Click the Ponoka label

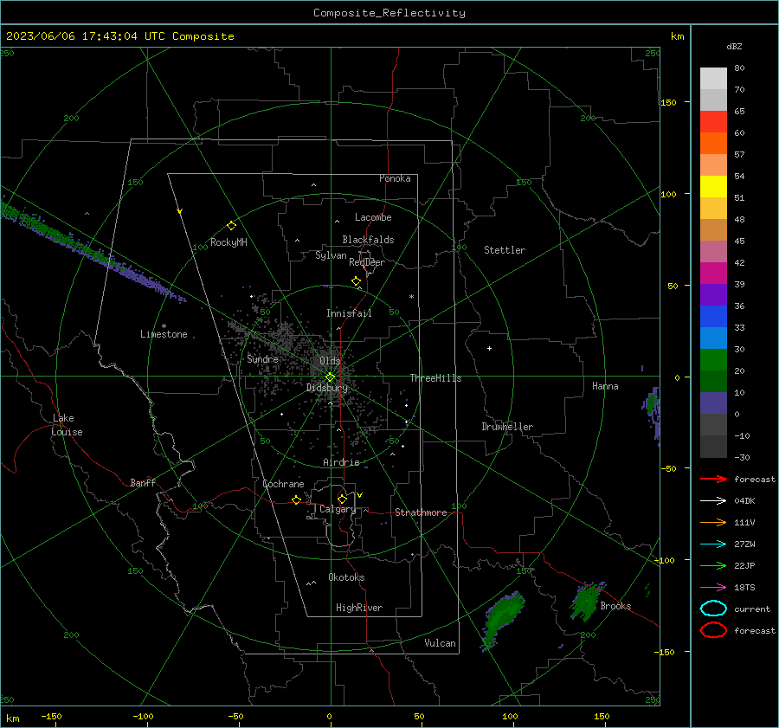click(x=395, y=178)
